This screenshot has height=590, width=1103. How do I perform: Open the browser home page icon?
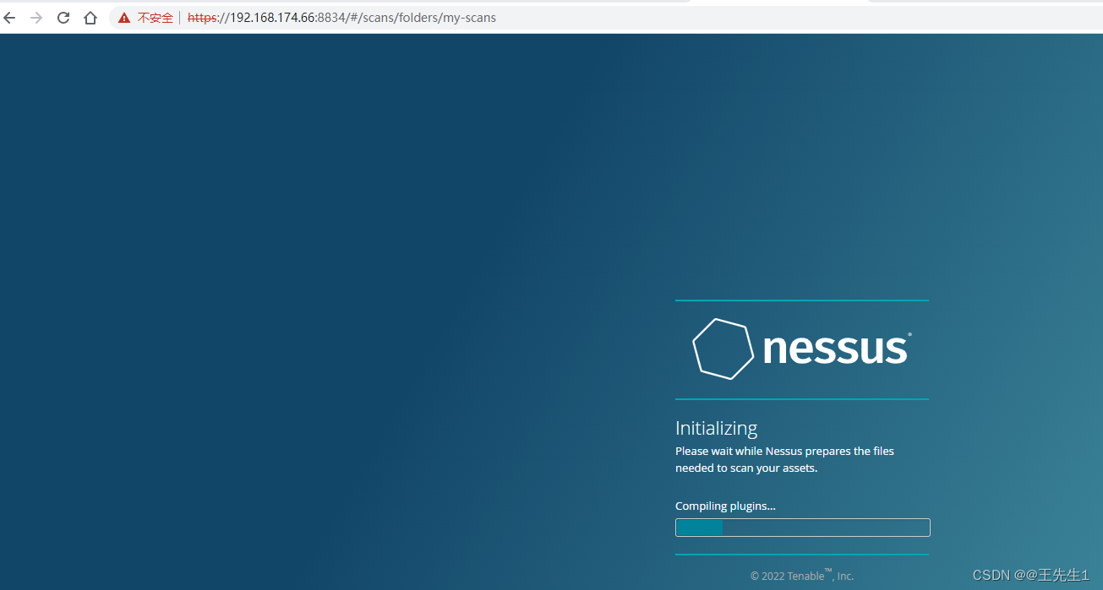90,18
